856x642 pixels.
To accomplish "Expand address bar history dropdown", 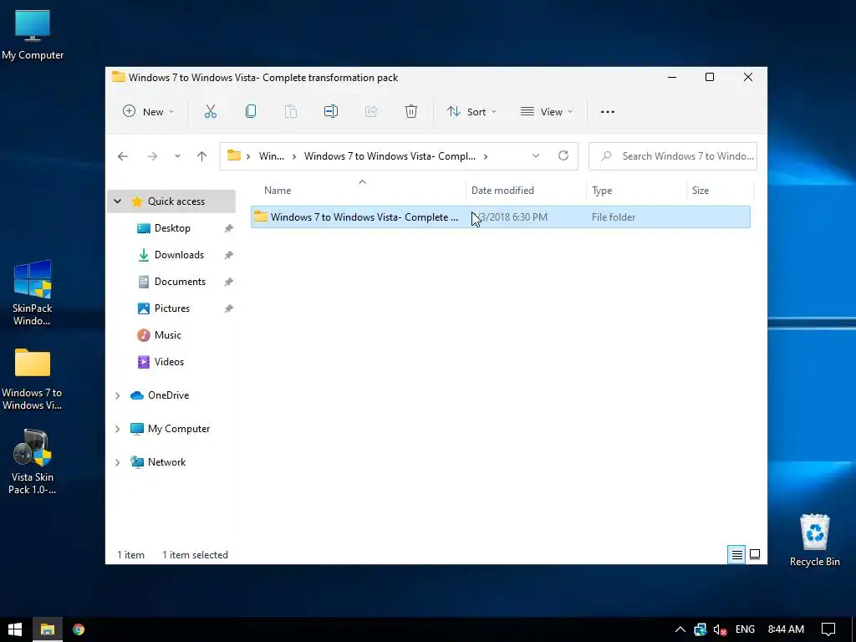I will [x=536, y=155].
